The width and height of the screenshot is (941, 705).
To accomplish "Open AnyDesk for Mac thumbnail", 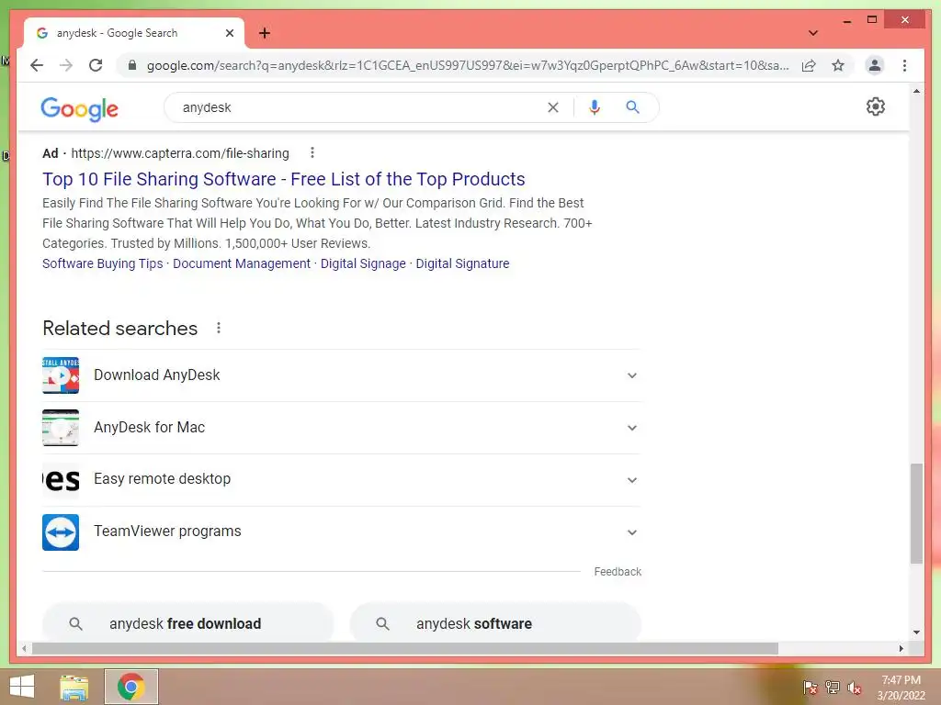I will (x=60, y=428).
